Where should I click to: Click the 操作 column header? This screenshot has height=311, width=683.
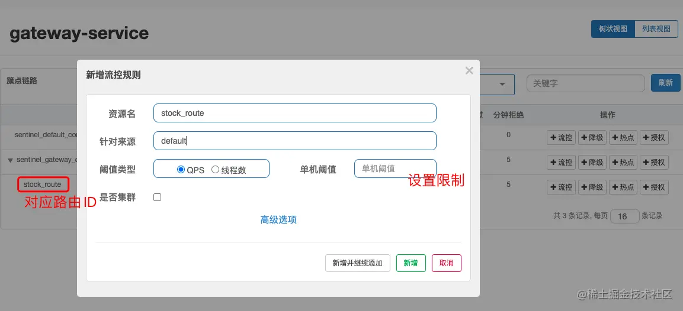coord(608,115)
